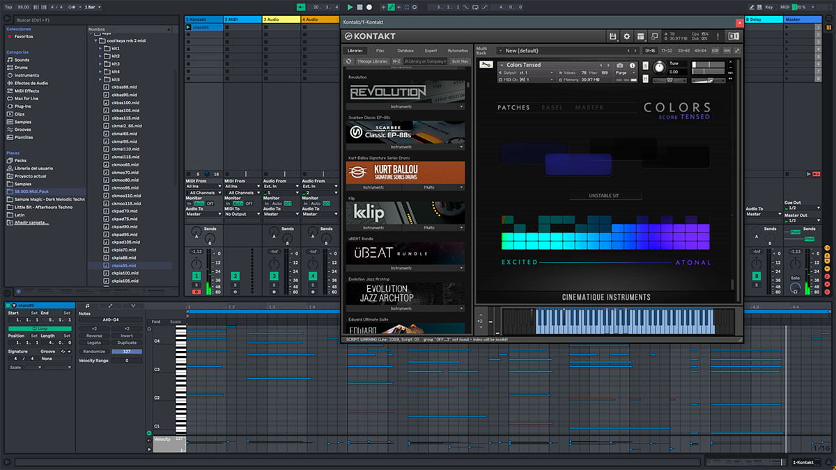Click the Kontakt NI panel logo button
Image resolution: width=836 pixels, height=470 pixels.
pos(733,36)
